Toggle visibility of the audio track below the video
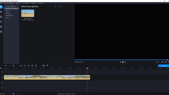The height and width of the screenshot is (95, 169). (2, 82)
